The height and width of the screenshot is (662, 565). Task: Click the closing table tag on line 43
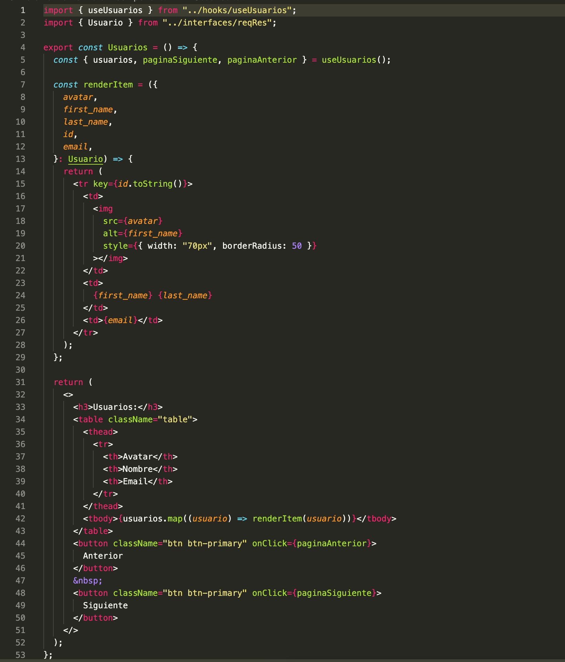point(93,531)
